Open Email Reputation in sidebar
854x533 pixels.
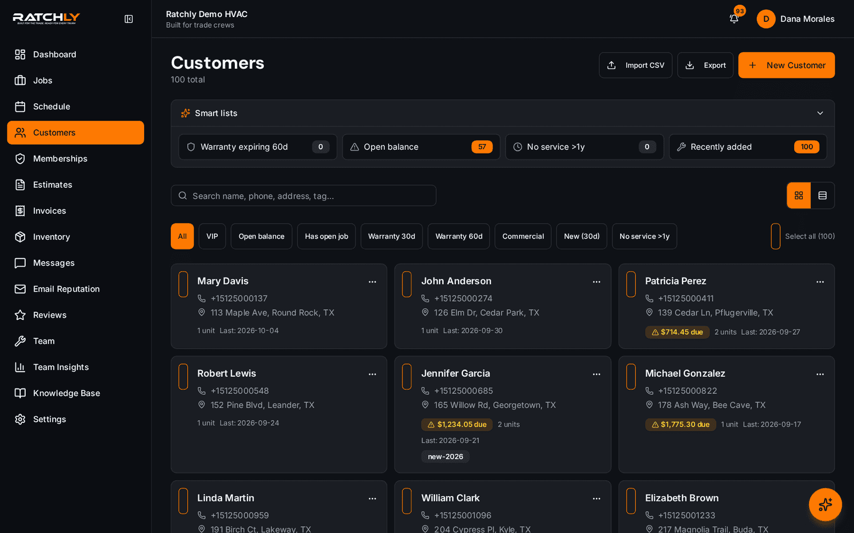[75, 289]
